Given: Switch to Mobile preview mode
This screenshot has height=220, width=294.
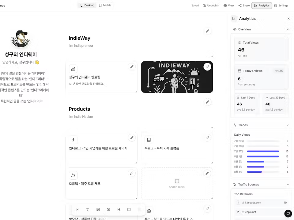Looking at the screenshot, I should 105,5.
